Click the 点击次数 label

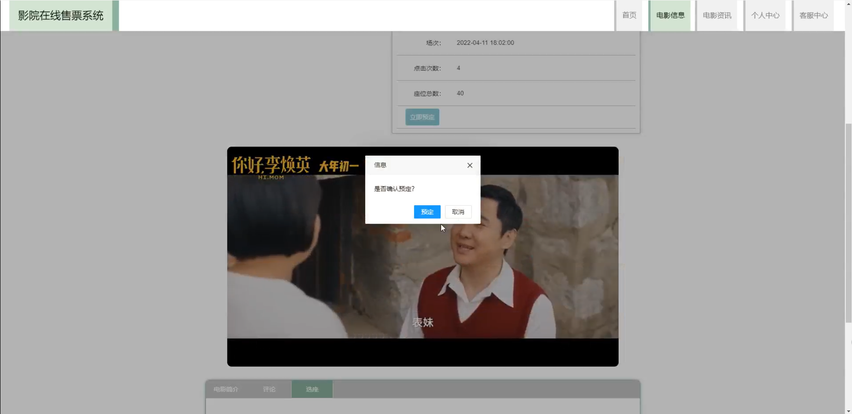click(427, 68)
